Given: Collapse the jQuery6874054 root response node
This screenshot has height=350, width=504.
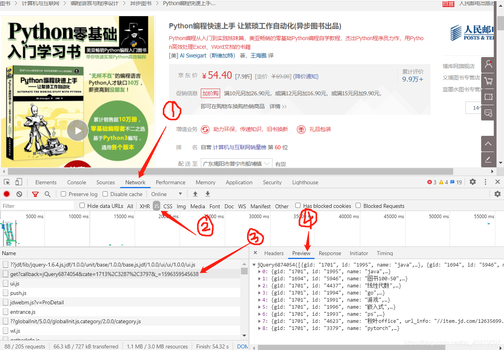Looking at the screenshot, I should [254, 265].
